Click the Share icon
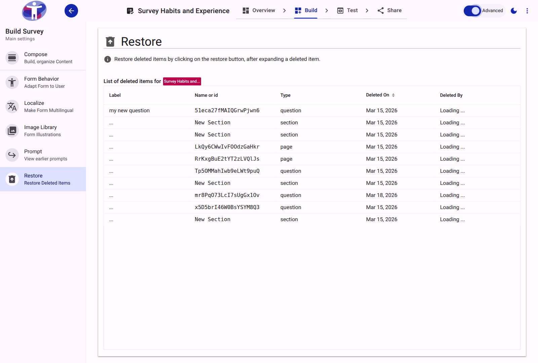The height and width of the screenshot is (363, 538). [x=381, y=10]
